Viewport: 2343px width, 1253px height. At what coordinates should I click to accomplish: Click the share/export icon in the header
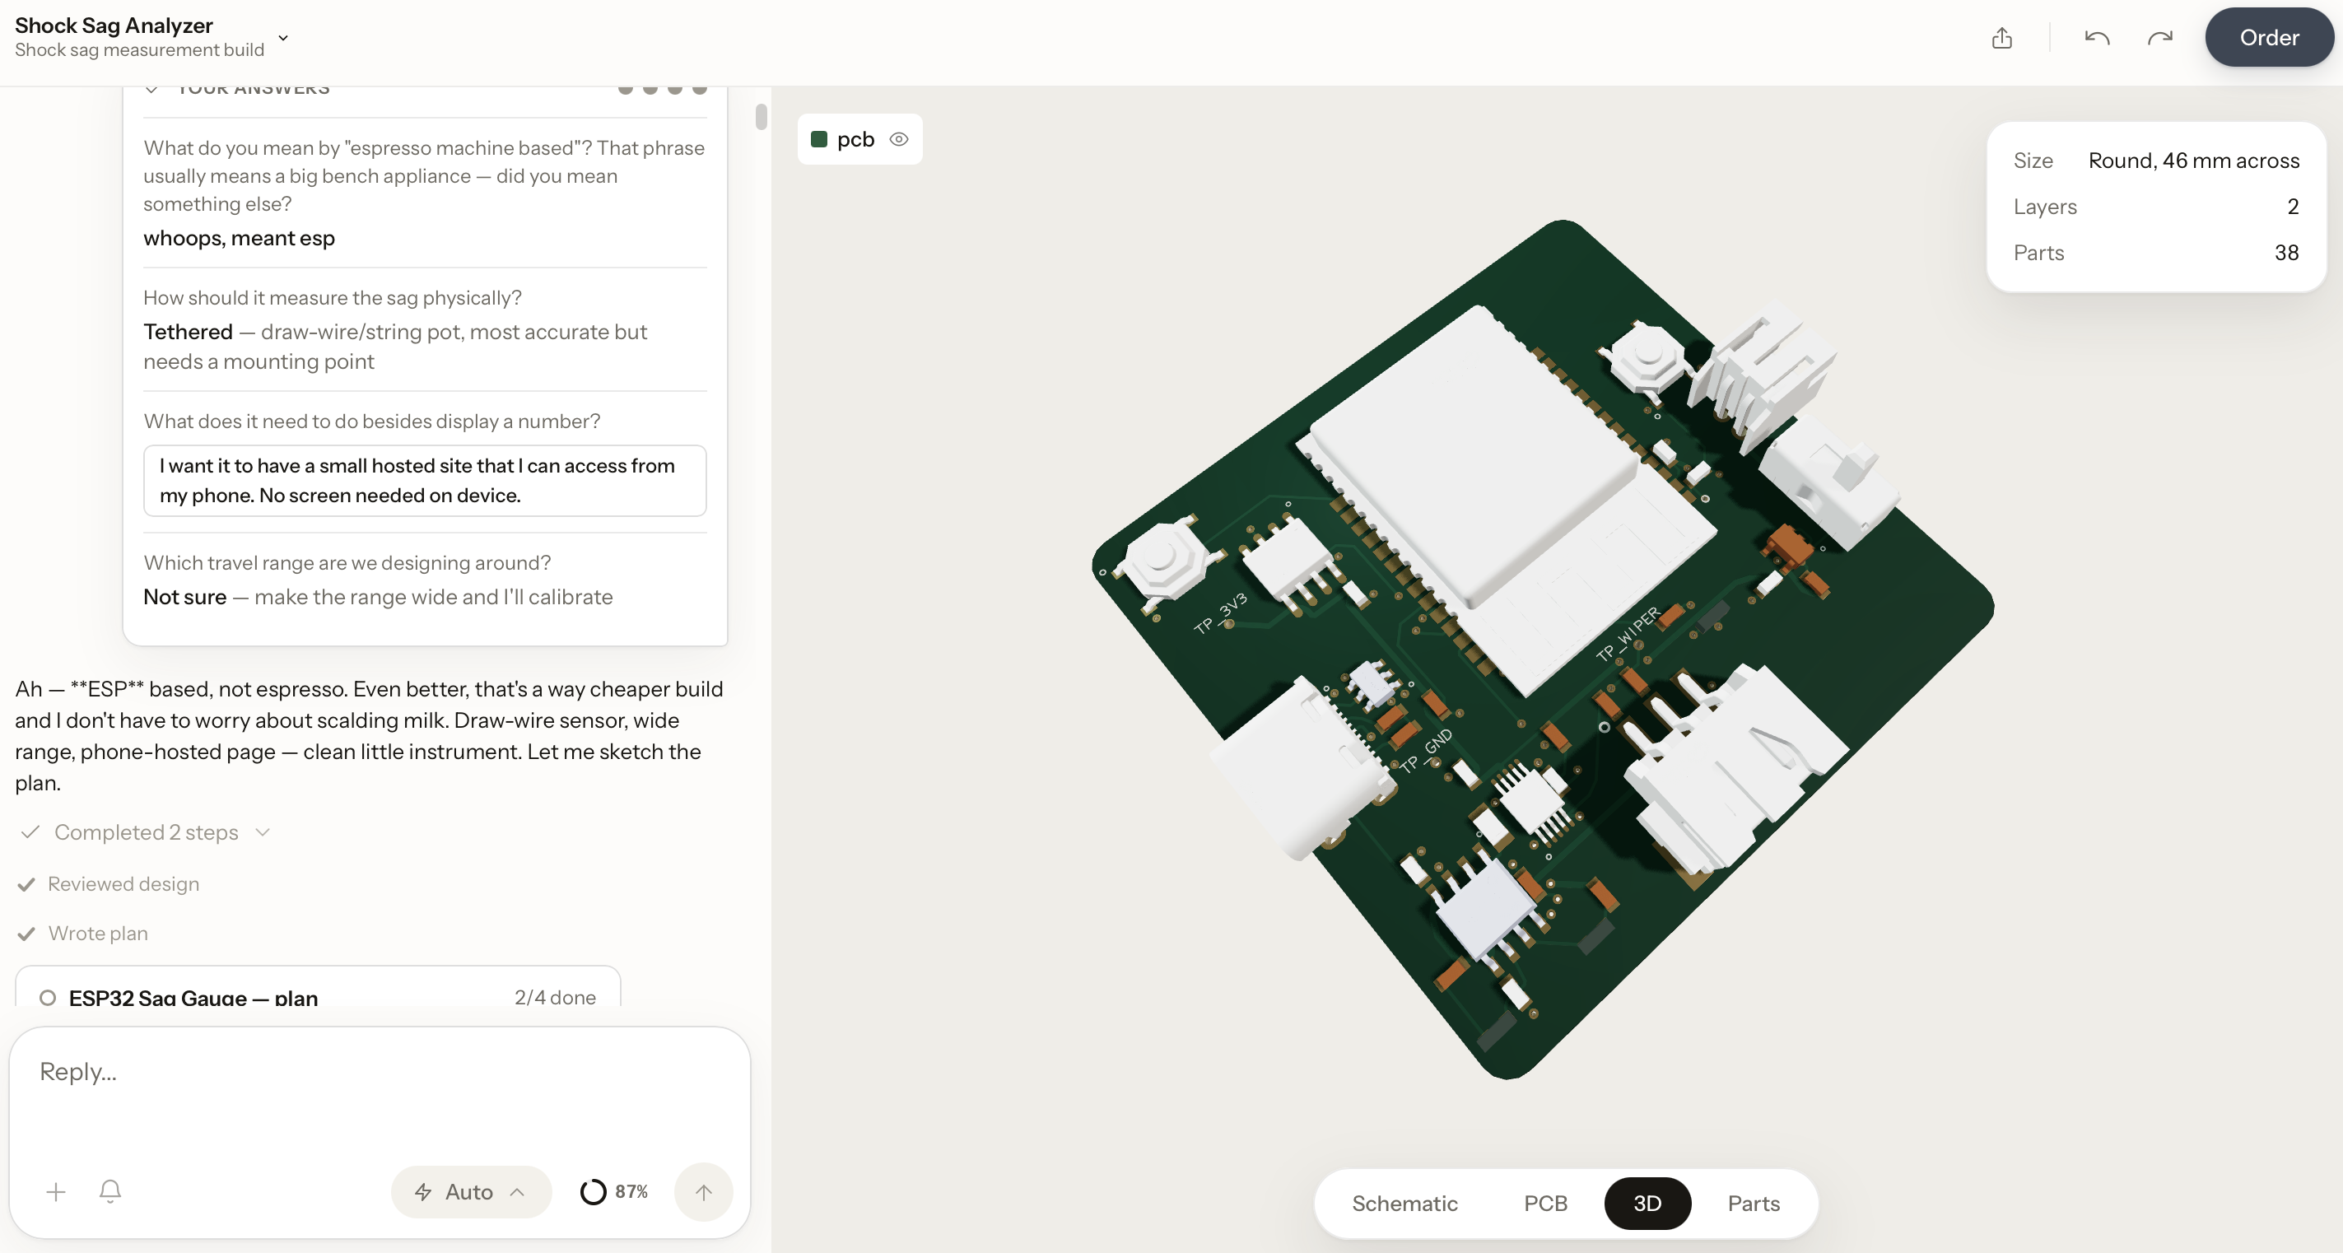[x=2001, y=38]
